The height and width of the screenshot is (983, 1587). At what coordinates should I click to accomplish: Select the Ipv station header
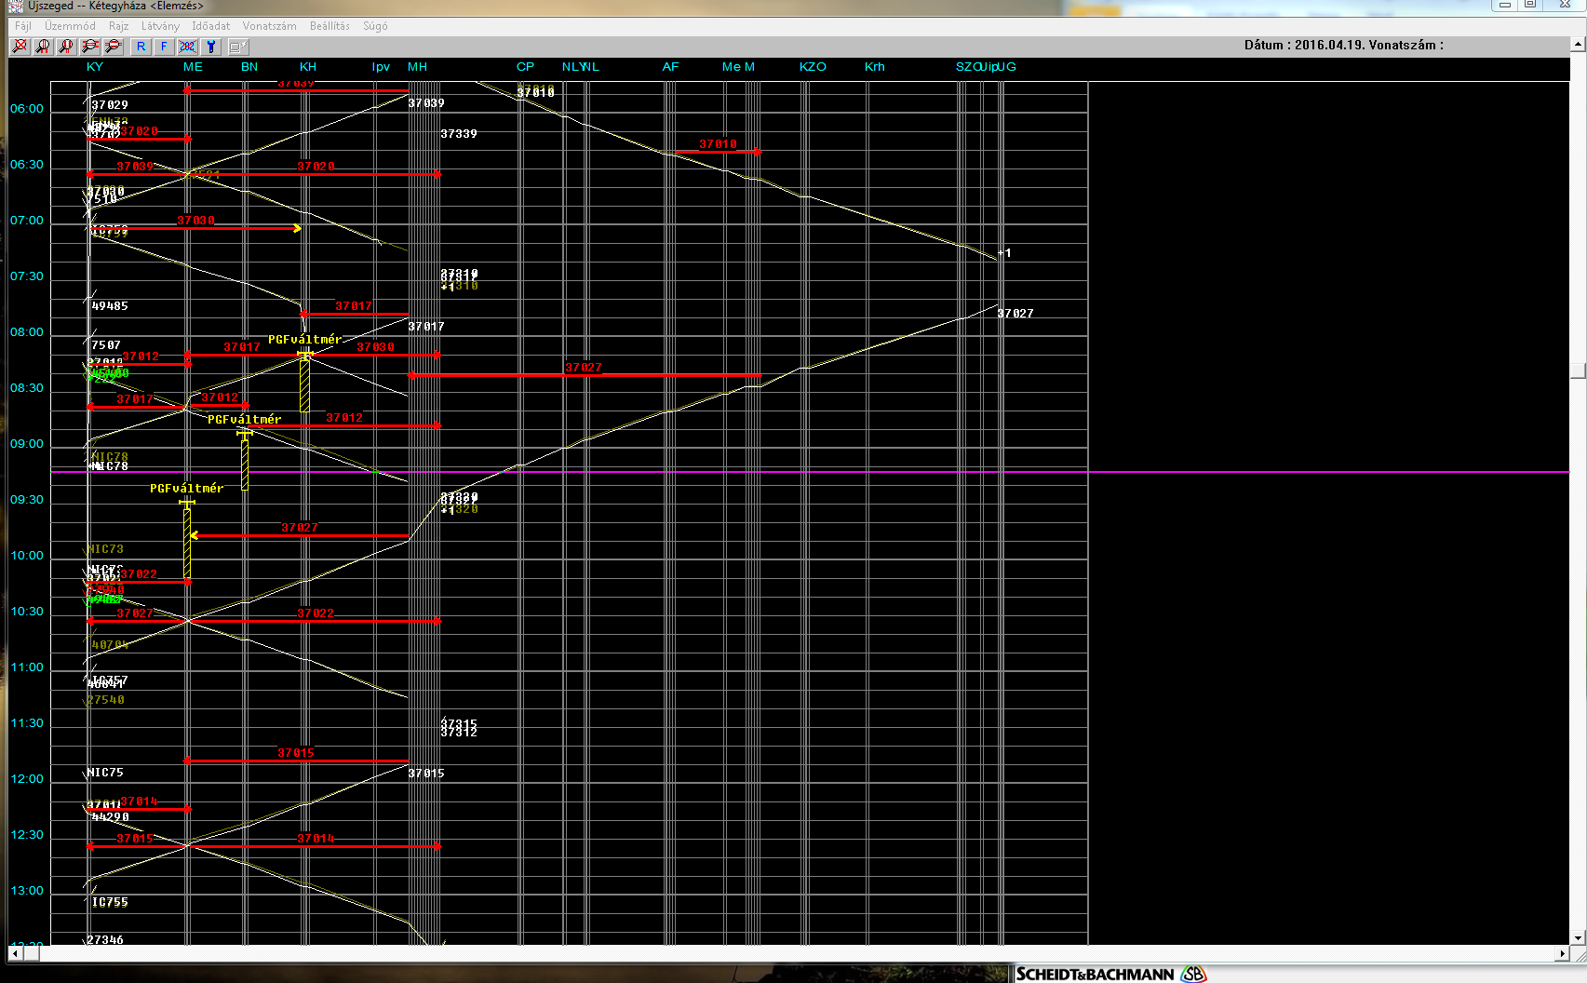(x=381, y=67)
